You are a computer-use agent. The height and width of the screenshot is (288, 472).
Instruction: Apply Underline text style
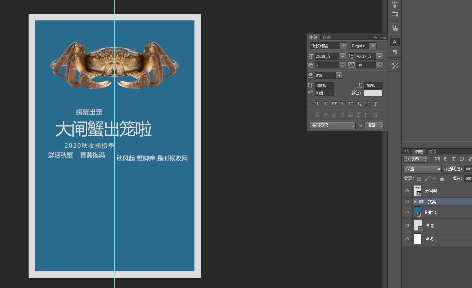click(367, 104)
